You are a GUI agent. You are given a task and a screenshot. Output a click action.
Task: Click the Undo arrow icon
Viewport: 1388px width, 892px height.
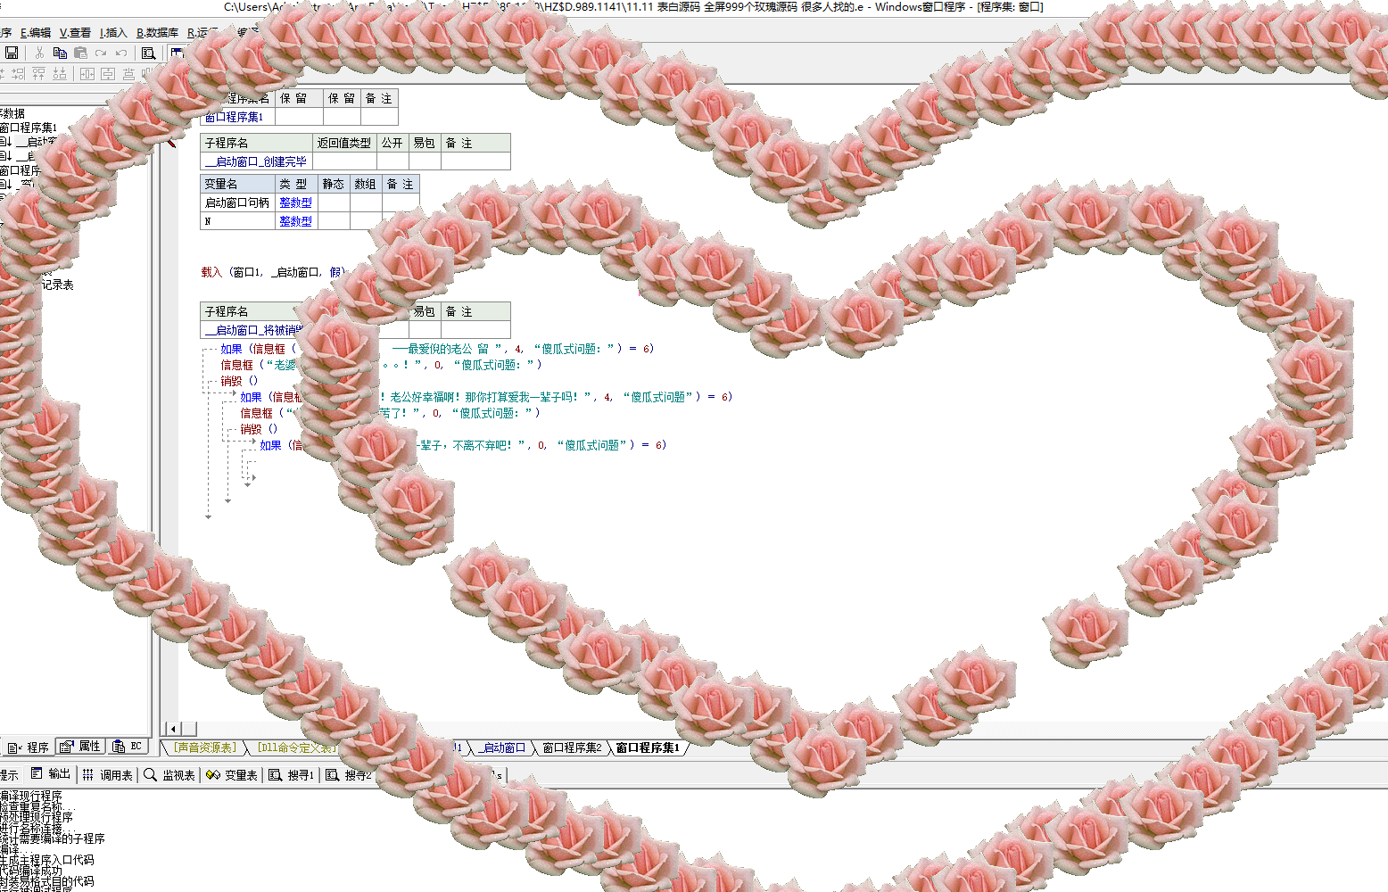click(x=121, y=54)
